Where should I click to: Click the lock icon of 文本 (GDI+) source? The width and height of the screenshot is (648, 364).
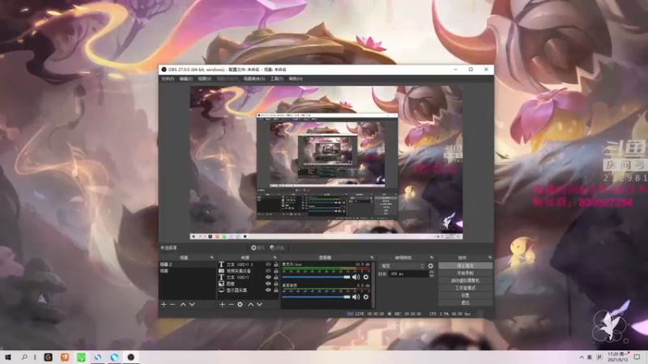(276, 277)
